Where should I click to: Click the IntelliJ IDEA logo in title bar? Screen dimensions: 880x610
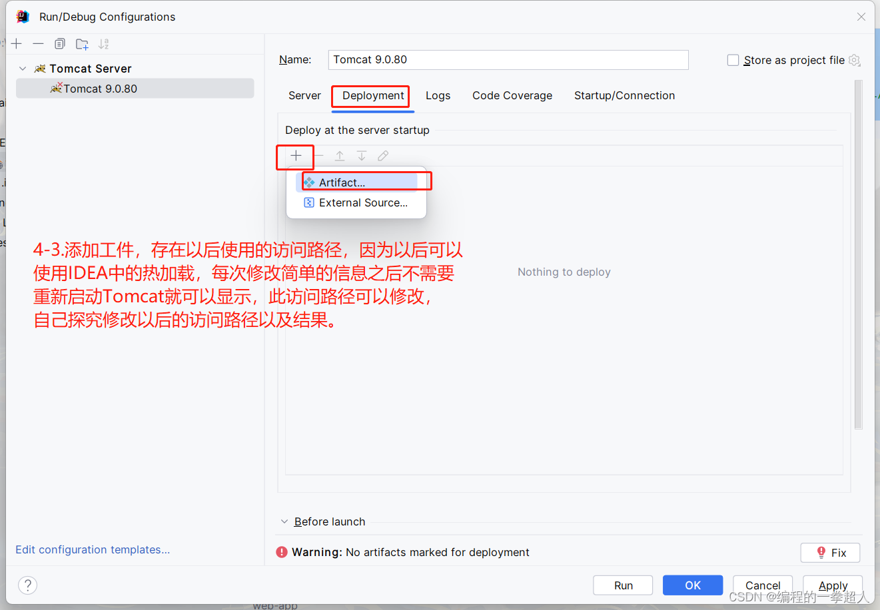click(x=23, y=17)
